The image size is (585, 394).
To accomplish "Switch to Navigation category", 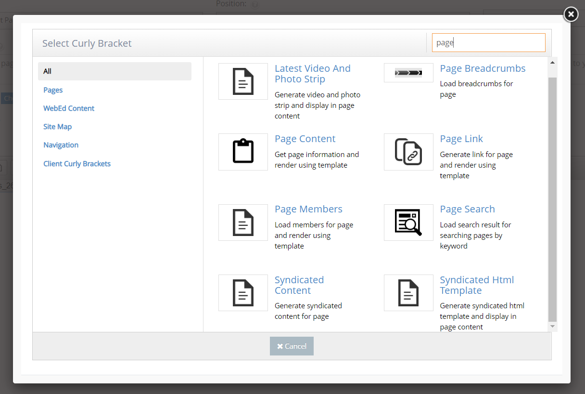I will (61, 145).
